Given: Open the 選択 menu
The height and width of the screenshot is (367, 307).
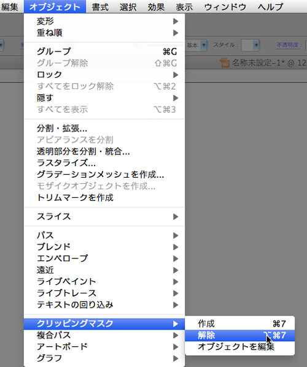Looking at the screenshot, I should pos(128,7).
